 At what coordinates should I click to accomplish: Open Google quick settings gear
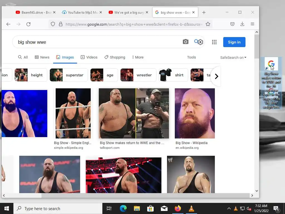point(200,42)
